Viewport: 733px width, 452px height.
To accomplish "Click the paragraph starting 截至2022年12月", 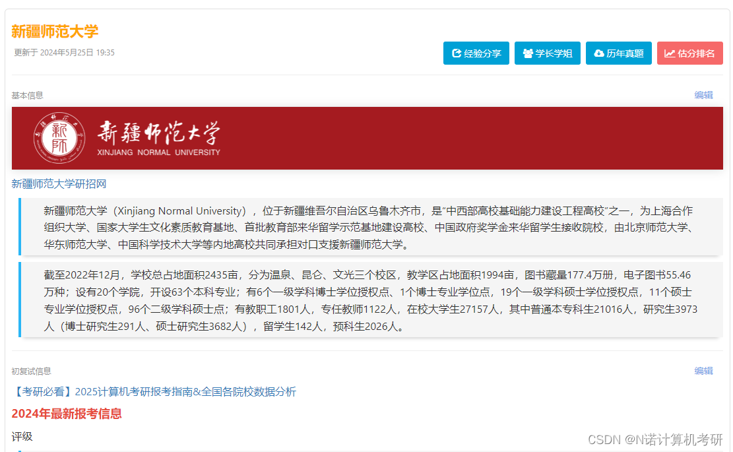I will 370,300.
